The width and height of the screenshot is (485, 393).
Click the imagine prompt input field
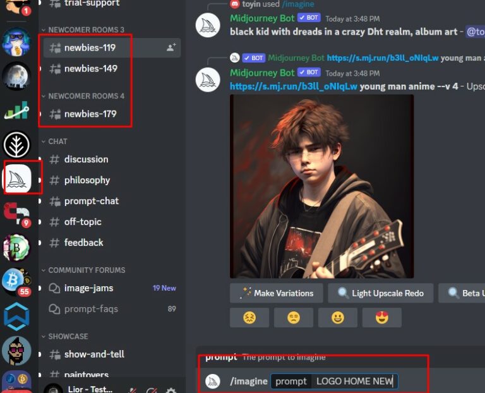pos(334,381)
